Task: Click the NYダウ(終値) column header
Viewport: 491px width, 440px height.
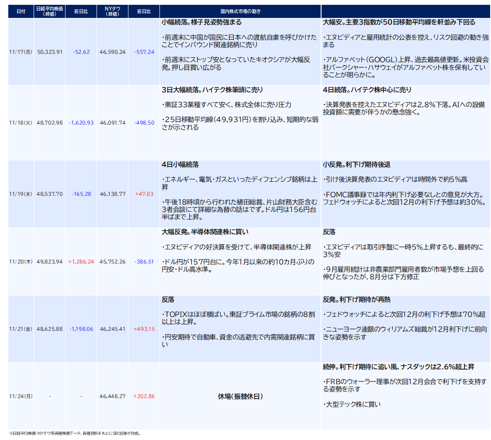Action: click(112, 11)
